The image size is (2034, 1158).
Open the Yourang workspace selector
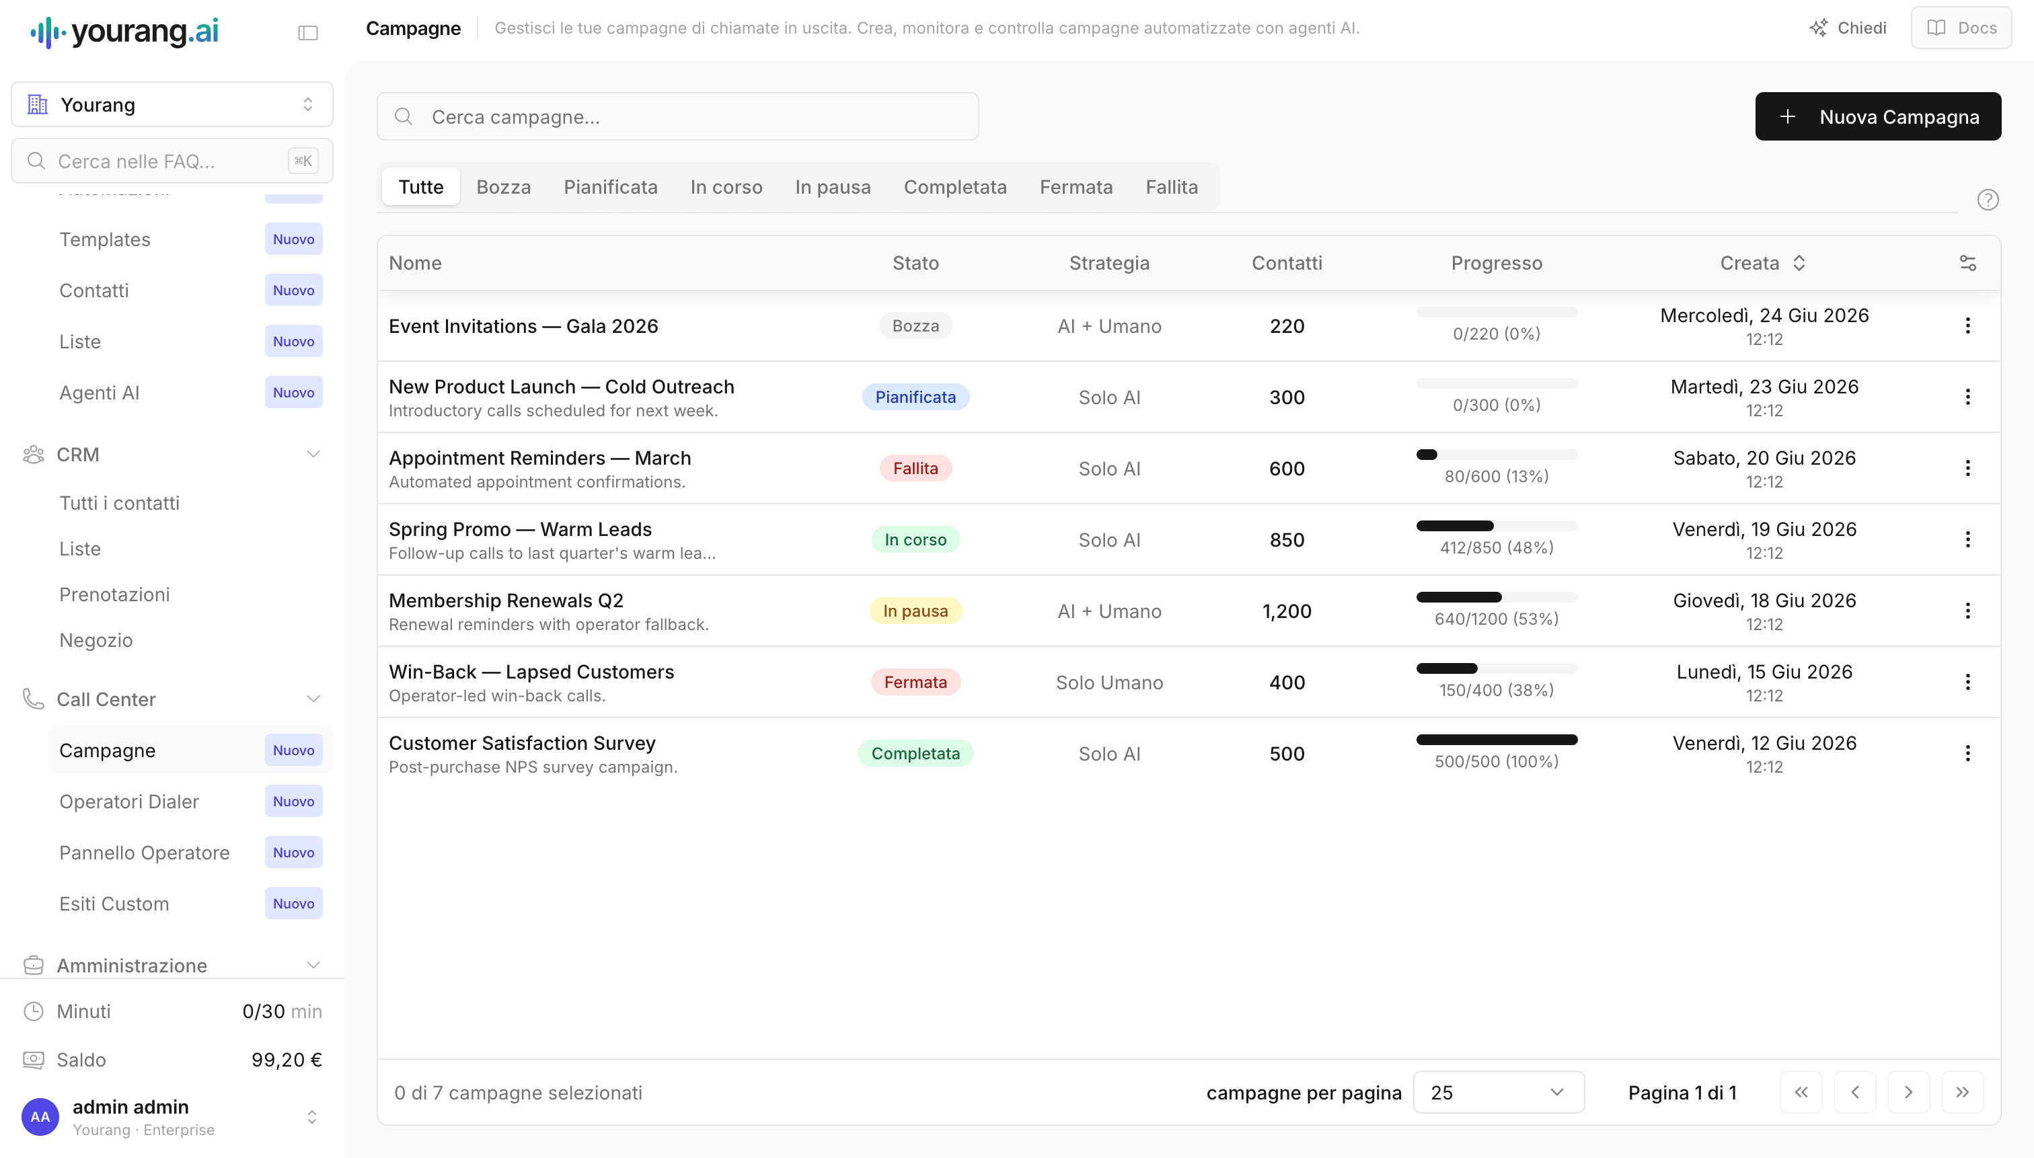(172, 104)
